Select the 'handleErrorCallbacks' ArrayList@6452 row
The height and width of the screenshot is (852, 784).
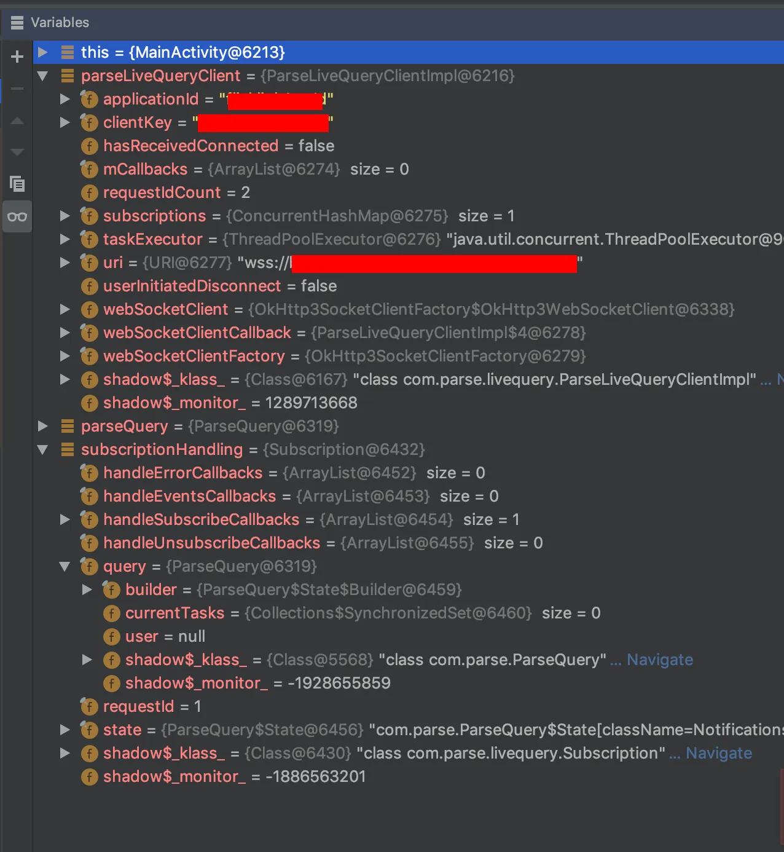point(408,473)
